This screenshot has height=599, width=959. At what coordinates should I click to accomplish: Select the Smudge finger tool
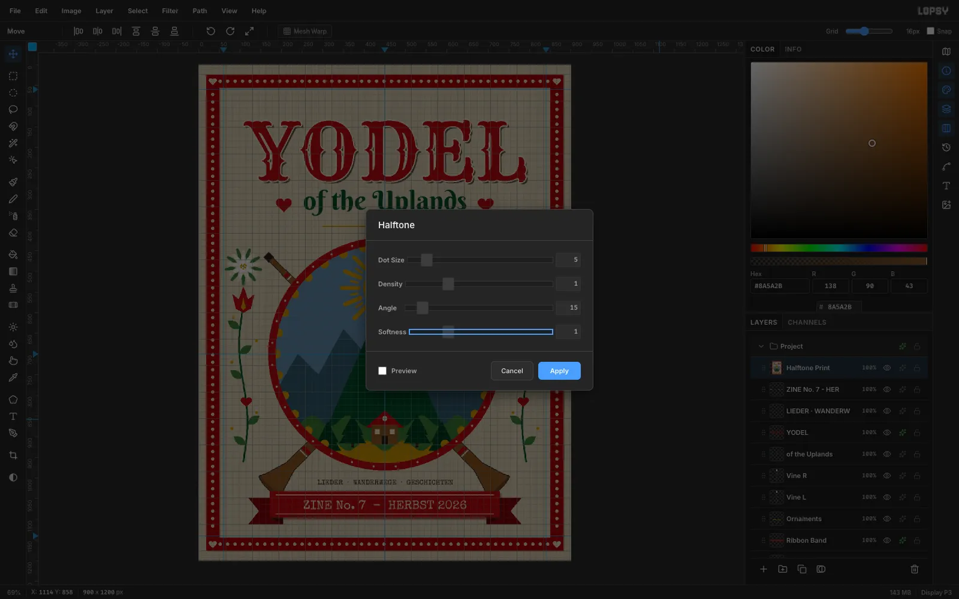coord(13,361)
